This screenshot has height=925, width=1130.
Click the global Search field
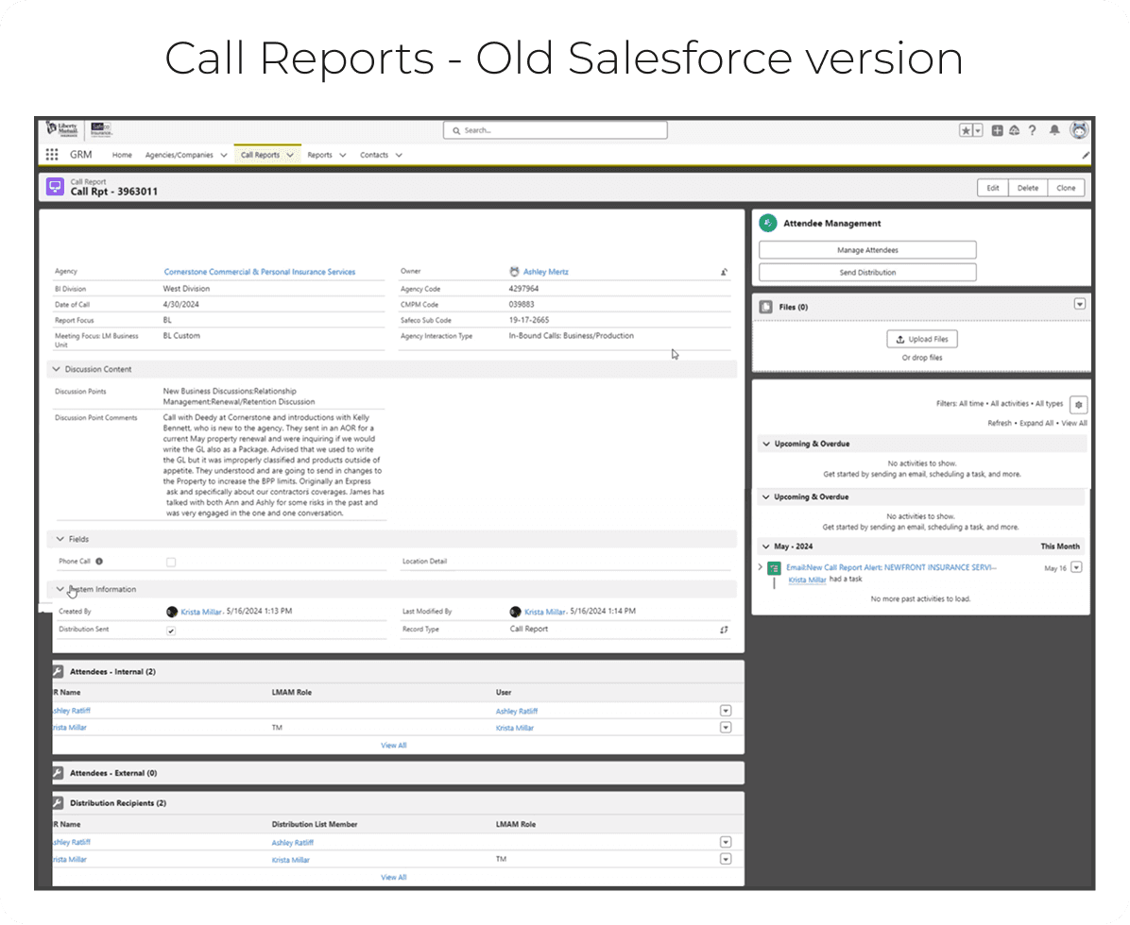click(x=556, y=130)
